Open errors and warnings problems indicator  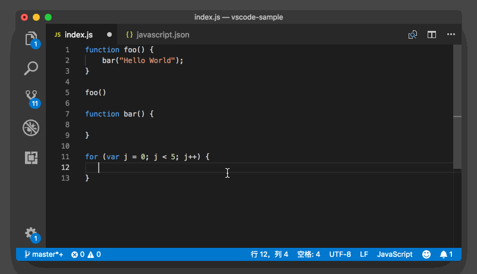(x=86, y=254)
